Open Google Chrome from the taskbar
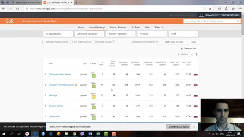 (74, 134)
